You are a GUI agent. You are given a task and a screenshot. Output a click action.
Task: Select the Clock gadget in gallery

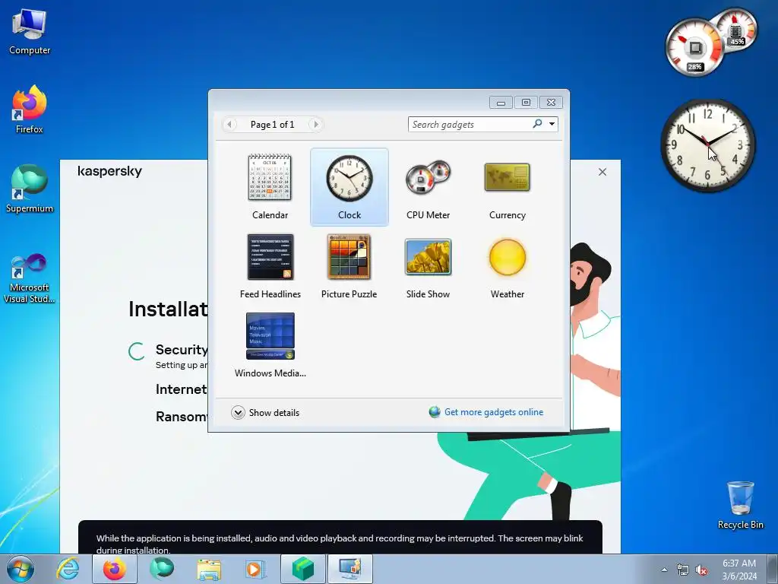(x=349, y=187)
